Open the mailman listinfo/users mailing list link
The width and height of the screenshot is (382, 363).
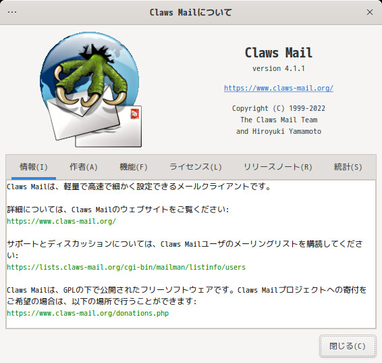[x=126, y=267]
